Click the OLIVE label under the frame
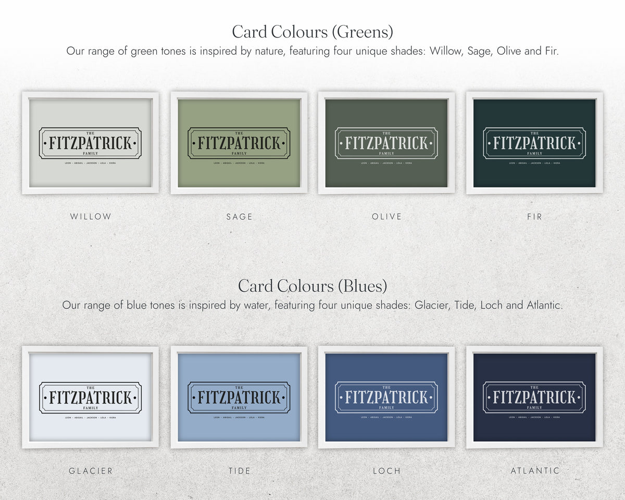The image size is (625, 500). 387,217
